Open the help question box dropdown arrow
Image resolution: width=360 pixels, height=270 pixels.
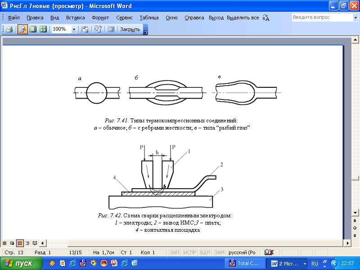355,18
